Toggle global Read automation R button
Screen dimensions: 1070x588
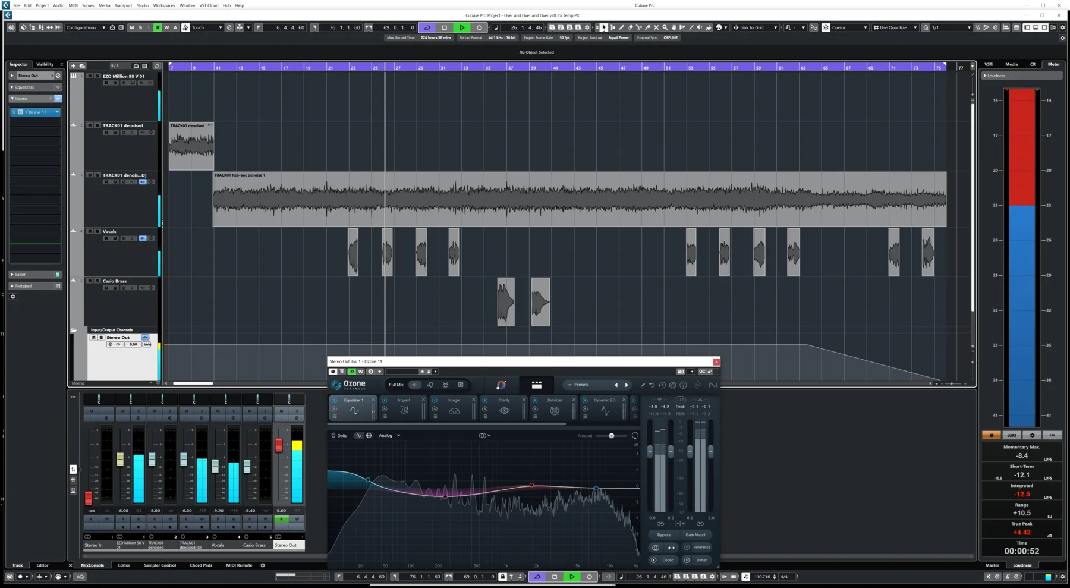point(158,27)
